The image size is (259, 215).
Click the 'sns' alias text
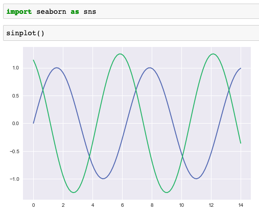pyautogui.click(x=90, y=12)
